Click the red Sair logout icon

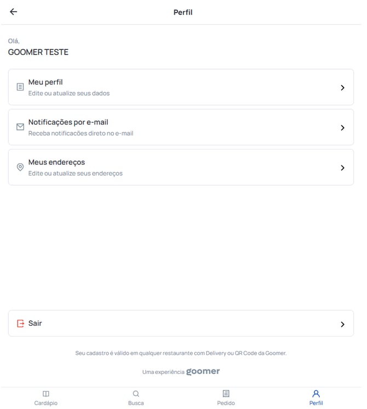pyautogui.click(x=20, y=324)
